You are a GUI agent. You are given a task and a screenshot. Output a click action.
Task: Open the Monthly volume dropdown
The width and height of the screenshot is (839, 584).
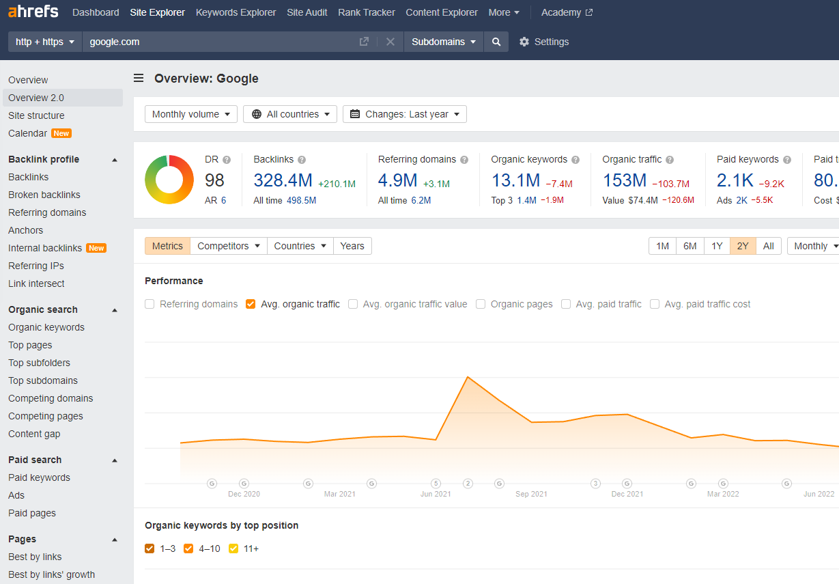190,114
